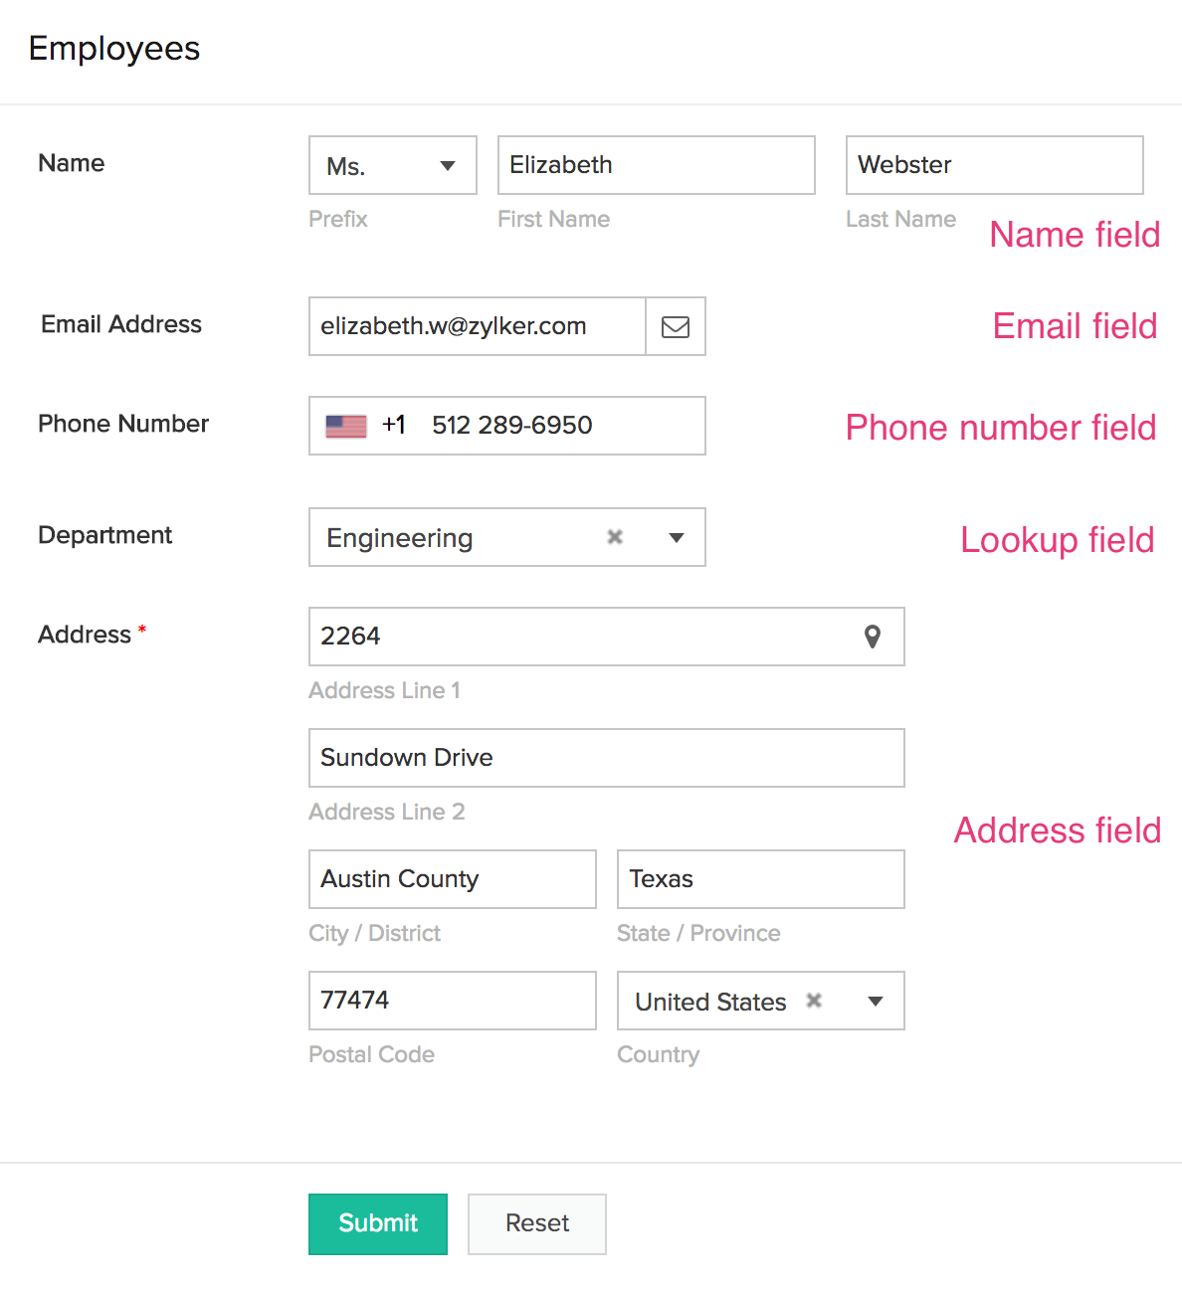Click into the Last Name field Webster

pyautogui.click(x=995, y=165)
